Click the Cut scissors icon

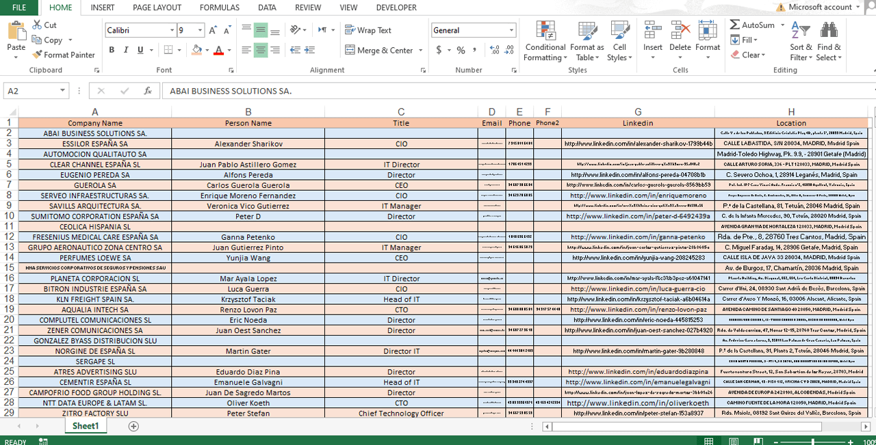tap(37, 25)
